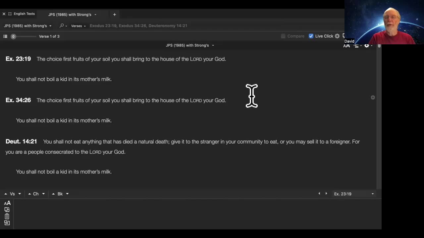This screenshot has height=238, width=424.
Task: Click the kid-in-milk line under Ex. 23:19
Action: (x=64, y=79)
